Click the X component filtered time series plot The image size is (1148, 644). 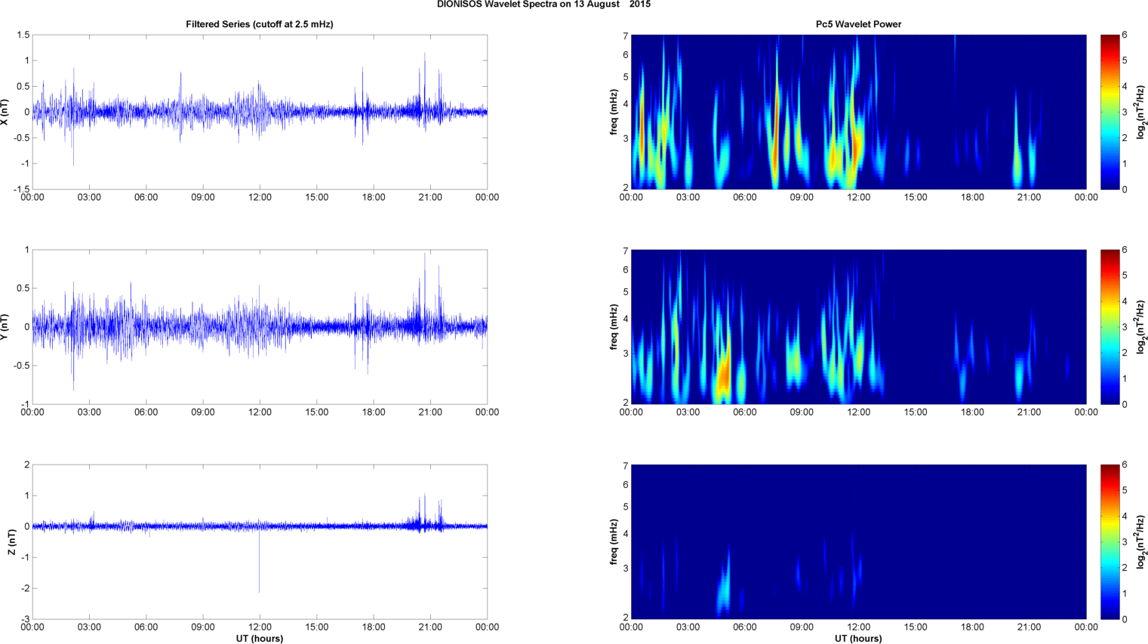click(260, 112)
